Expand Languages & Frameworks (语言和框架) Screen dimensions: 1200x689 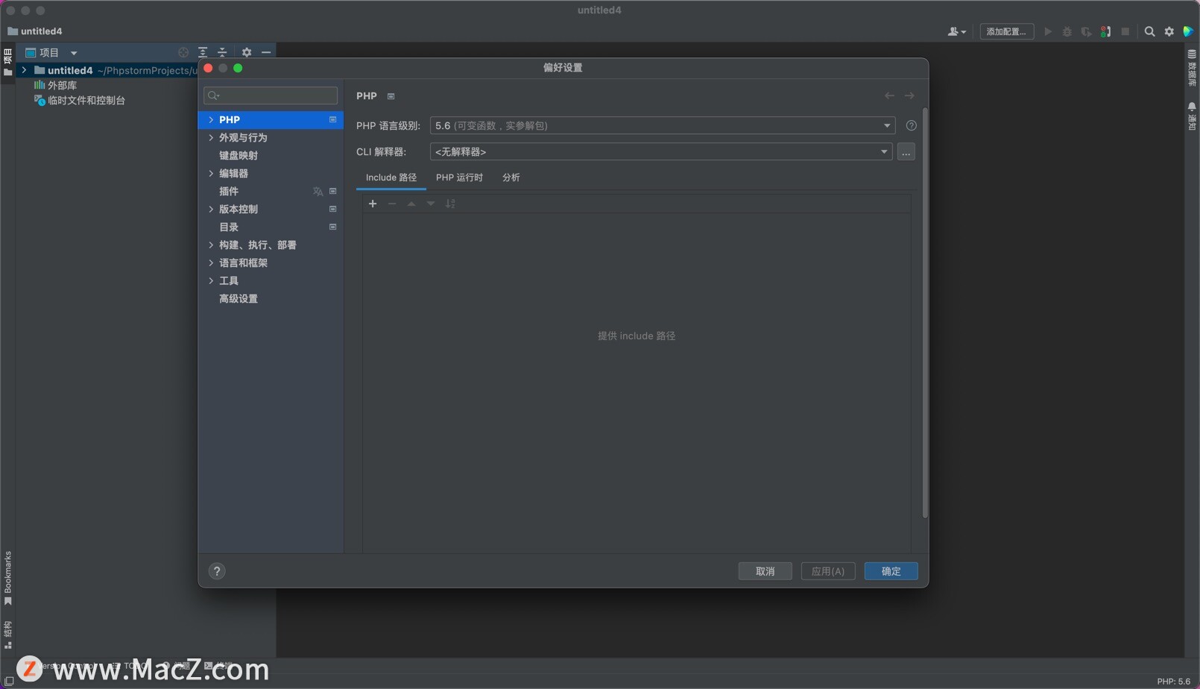211,262
